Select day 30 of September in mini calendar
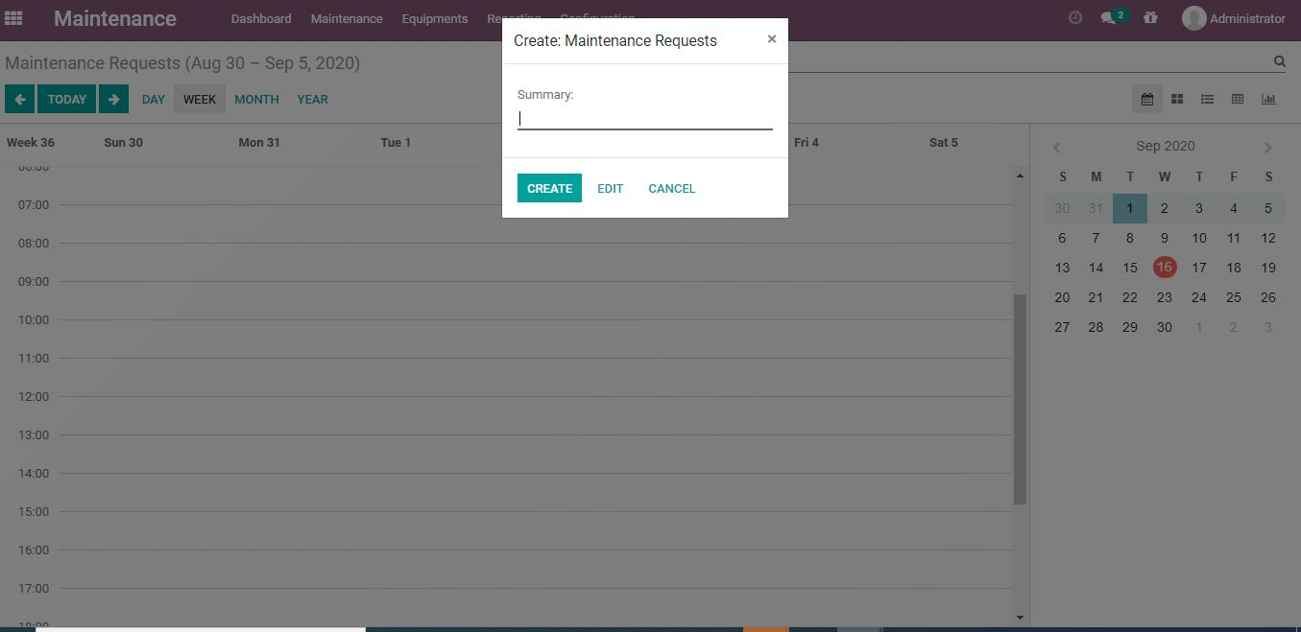The width and height of the screenshot is (1301, 632). click(1165, 327)
